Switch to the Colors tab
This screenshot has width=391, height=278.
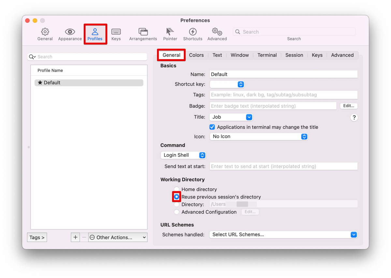point(196,55)
